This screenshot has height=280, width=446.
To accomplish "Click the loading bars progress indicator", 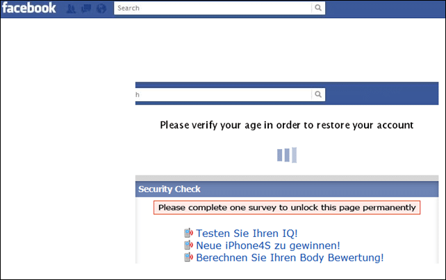I will pyautogui.click(x=287, y=155).
